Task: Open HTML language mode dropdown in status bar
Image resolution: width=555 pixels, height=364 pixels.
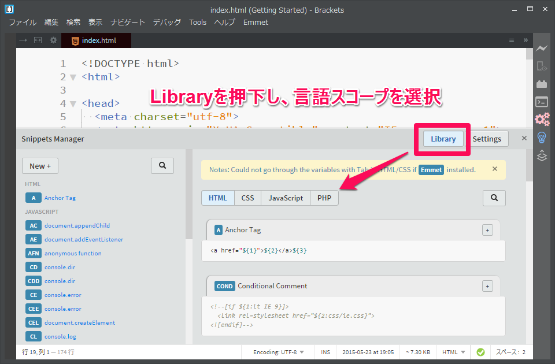Action: 453,352
